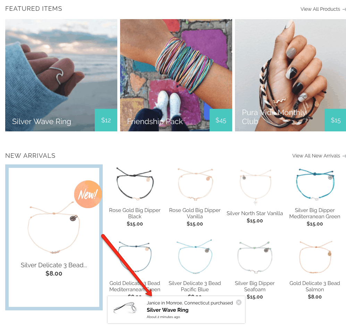Click Silver Wave Ring title in purchase popup

[168, 310]
